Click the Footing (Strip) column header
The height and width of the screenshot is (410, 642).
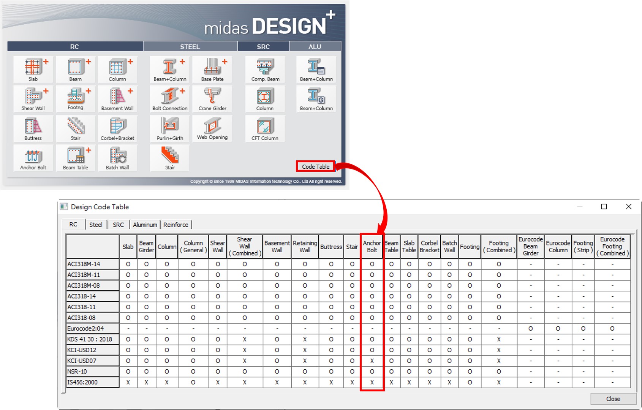583,246
